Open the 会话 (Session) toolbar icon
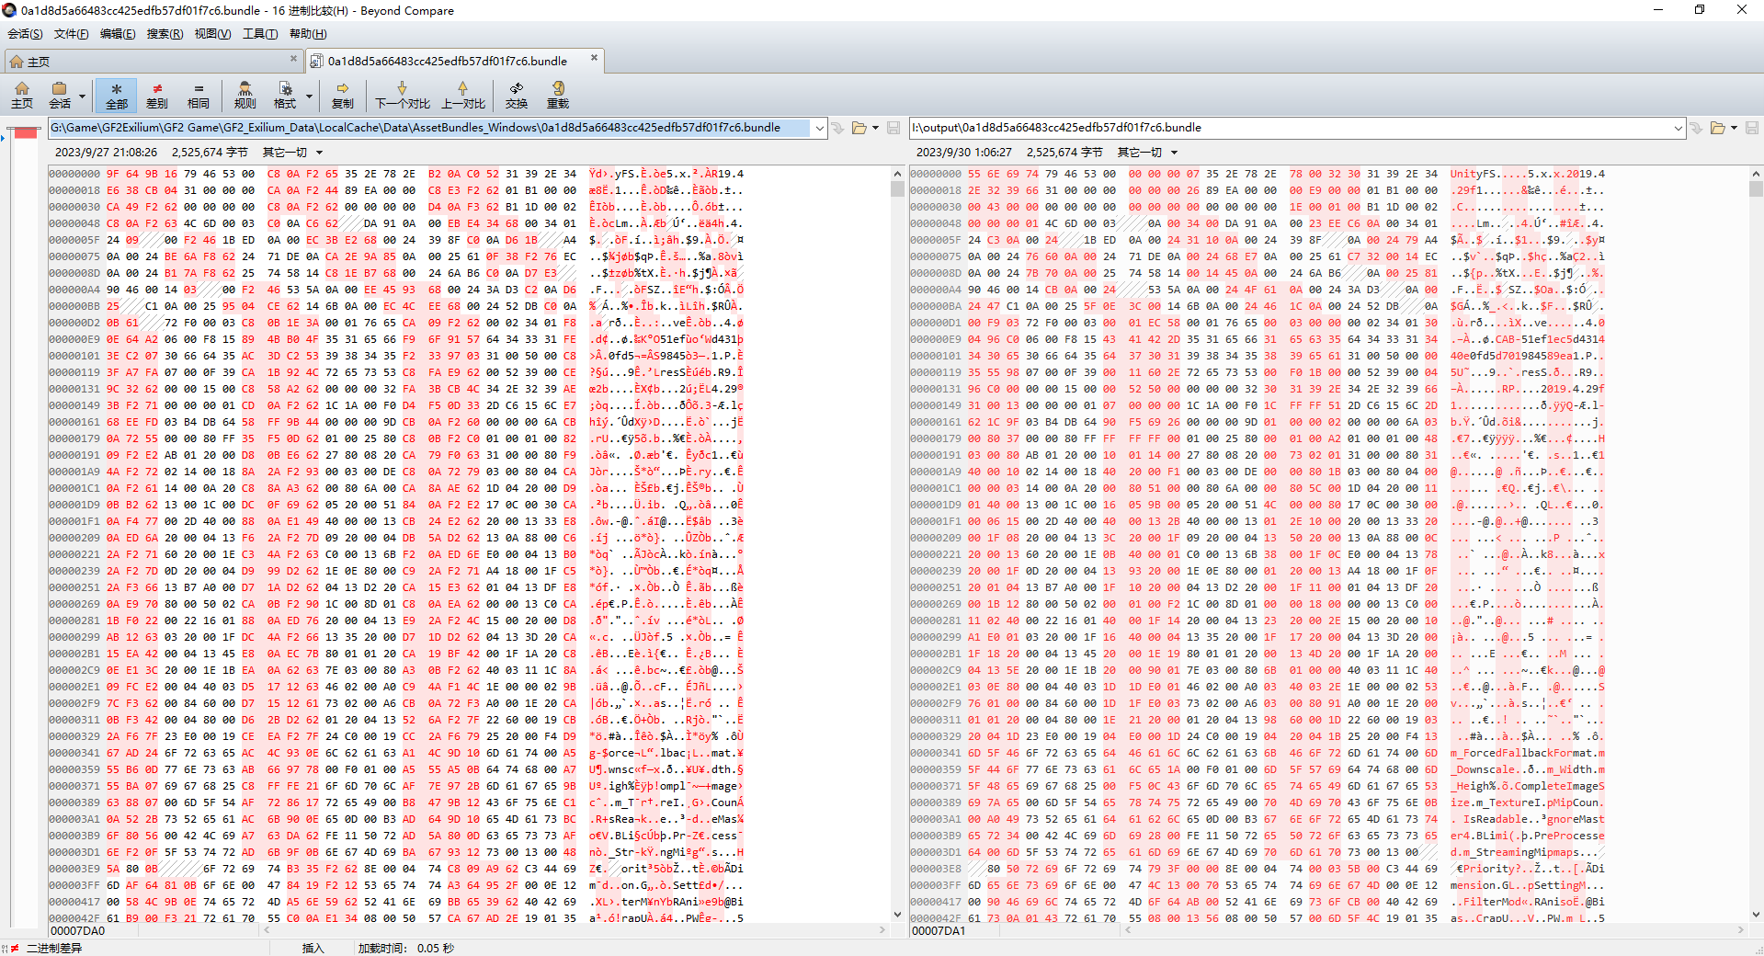Viewport: 1764px width, 956px height. (60, 95)
